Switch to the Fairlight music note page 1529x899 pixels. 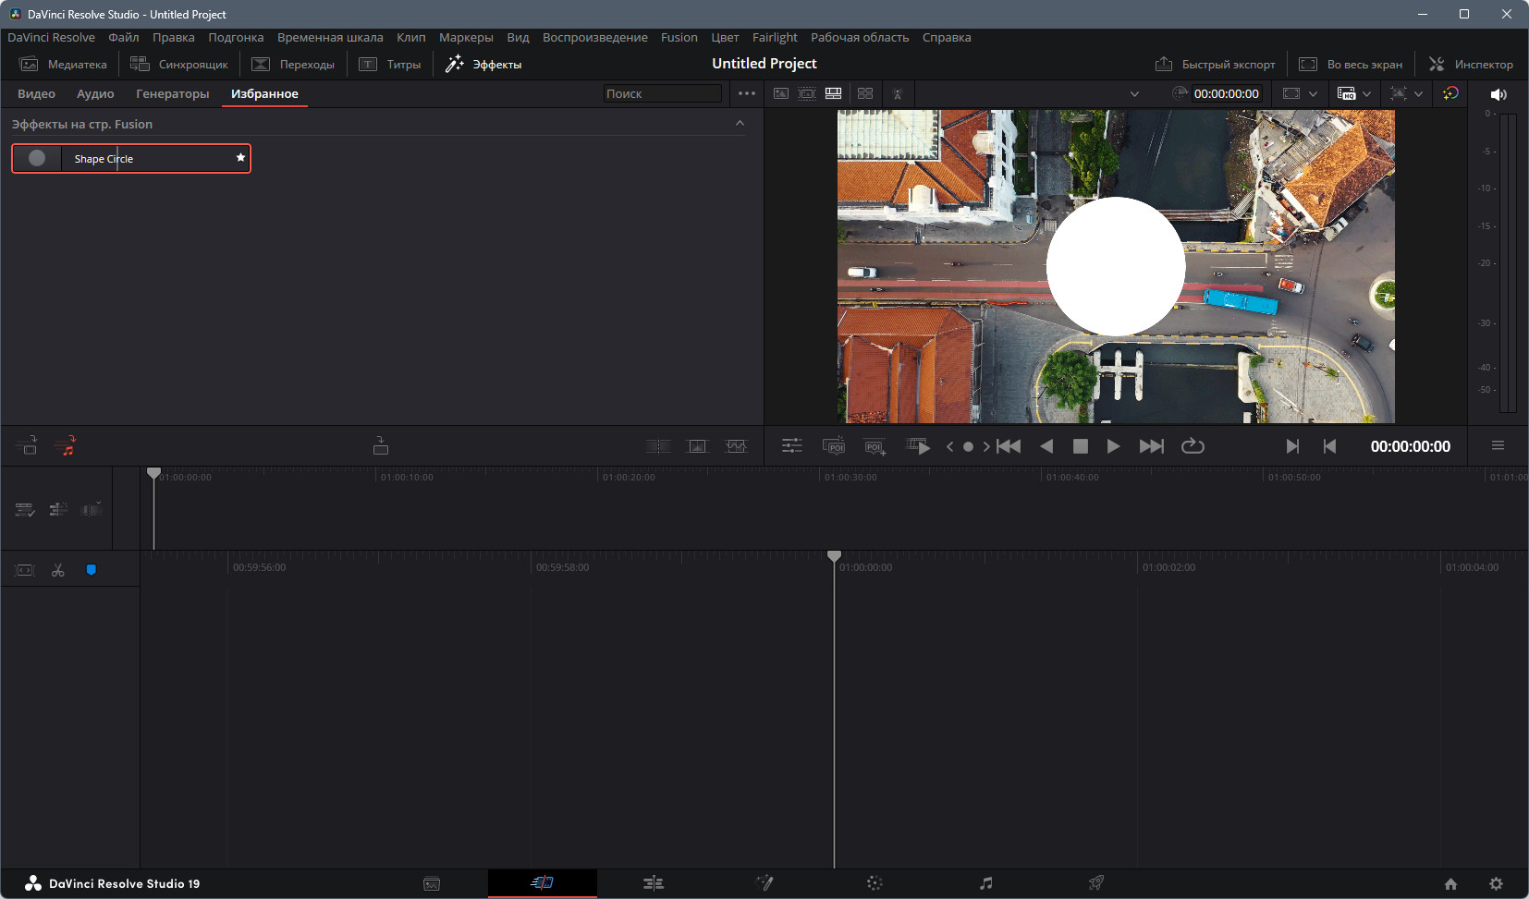(986, 883)
